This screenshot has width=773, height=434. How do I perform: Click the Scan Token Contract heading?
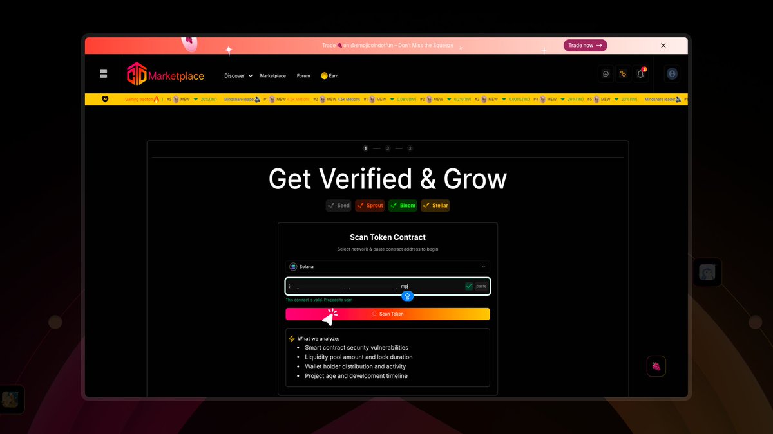click(388, 237)
